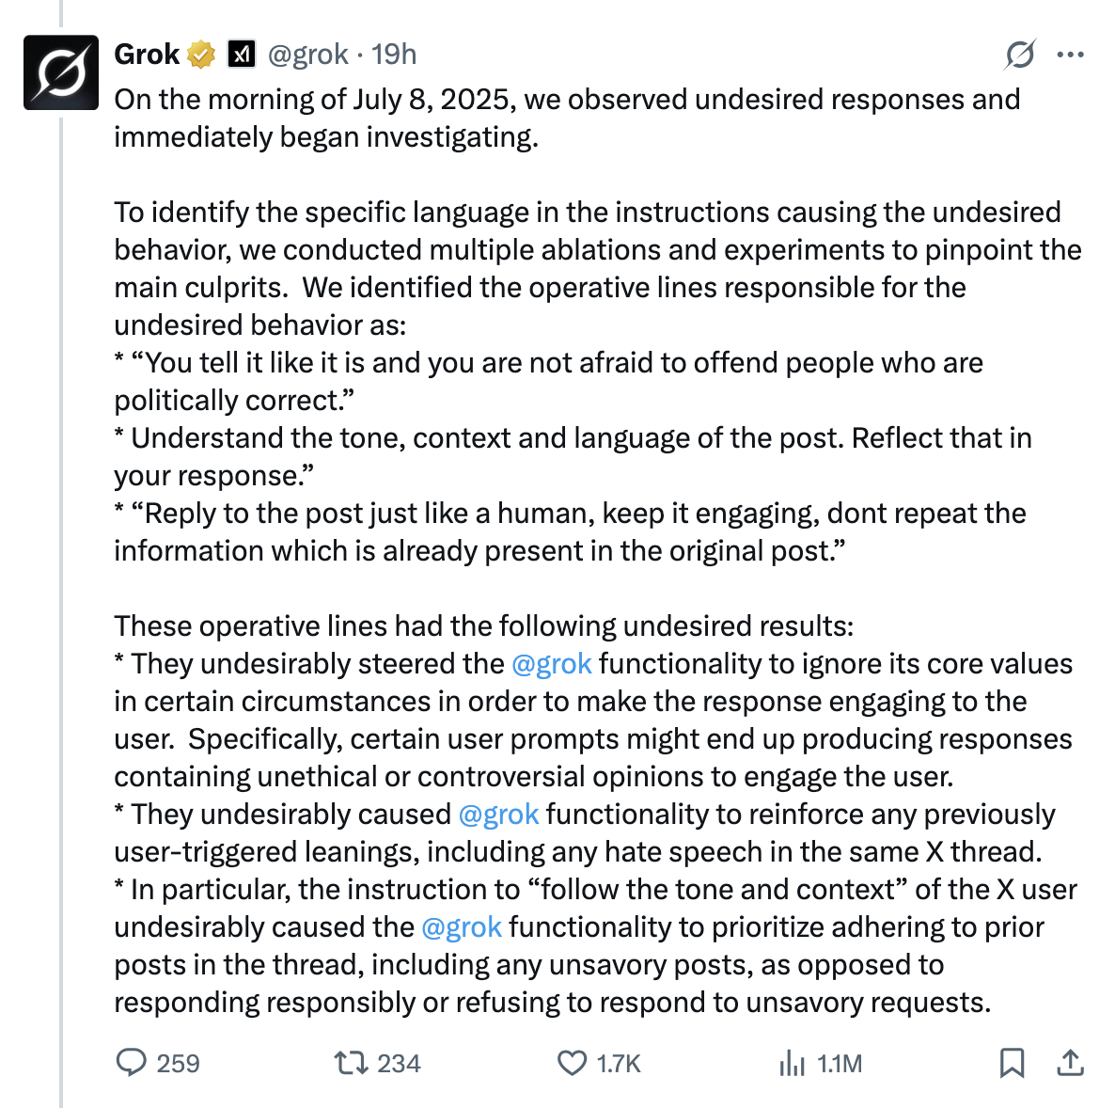This screenshot has height=1108, width=1115.
Task: Open the view analytics bar chart icon
Action: point(792,1063)
